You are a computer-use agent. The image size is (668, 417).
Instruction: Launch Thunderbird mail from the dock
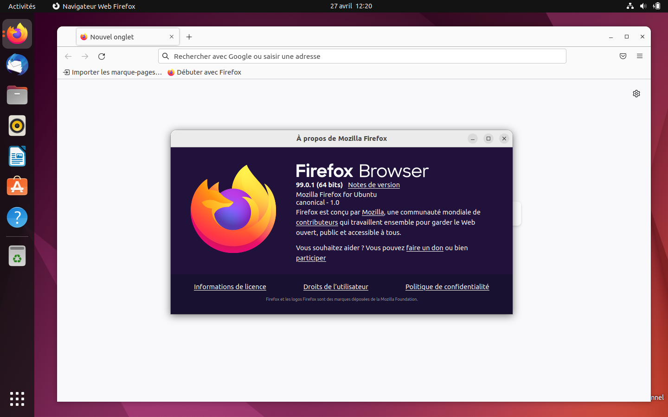coord(17,64)
